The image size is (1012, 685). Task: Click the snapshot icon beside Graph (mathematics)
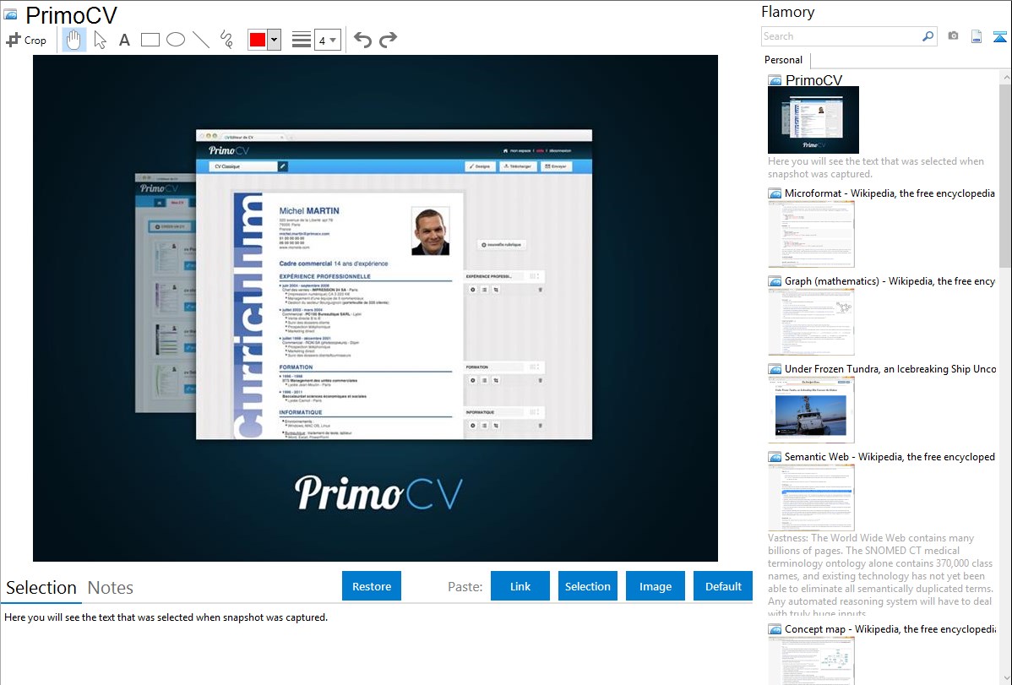(x=775, y=281)
